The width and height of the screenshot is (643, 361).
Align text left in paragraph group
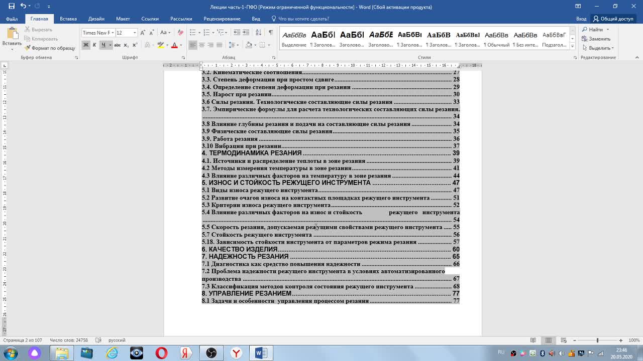click(x=193, y=45)
